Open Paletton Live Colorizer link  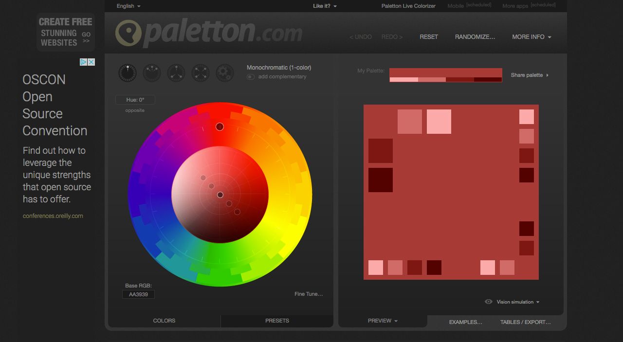pos(408,6)
